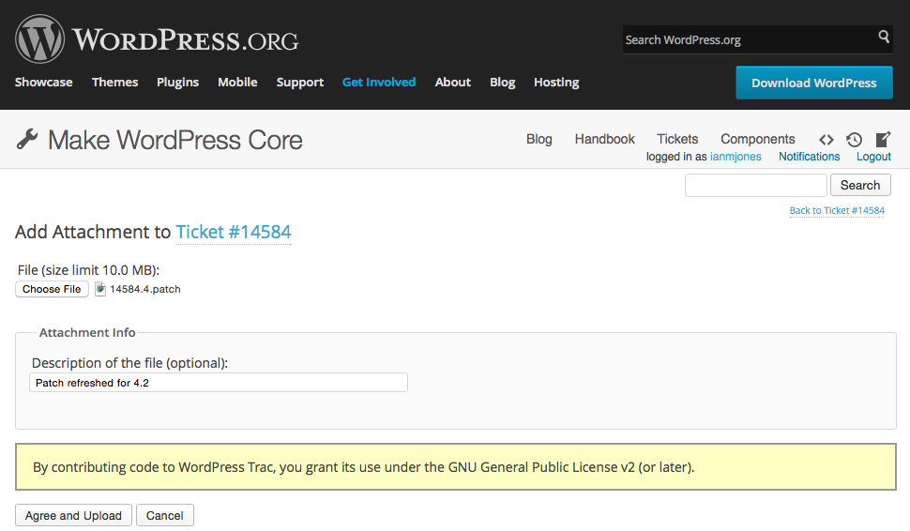The image size is (910, 531).
Task: Click the WordPress.org logo
Action: 157,39
